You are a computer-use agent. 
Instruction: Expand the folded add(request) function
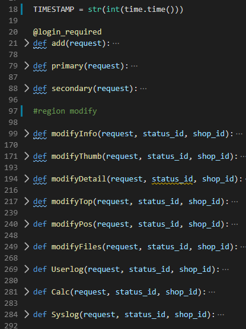[27, 43]
